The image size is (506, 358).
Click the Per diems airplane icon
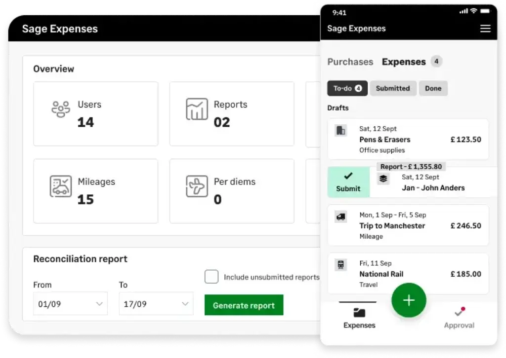coord(197,186)
